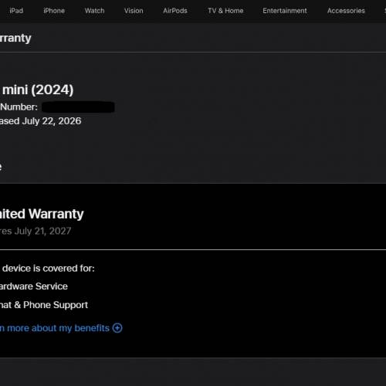
Task: Click the purchased July 22, 2026 text
Action: pyautogui.click(x=40, y=121)
